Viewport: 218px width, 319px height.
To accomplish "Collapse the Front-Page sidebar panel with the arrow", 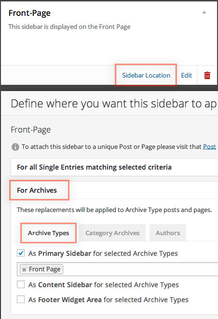I will point(204,13).
